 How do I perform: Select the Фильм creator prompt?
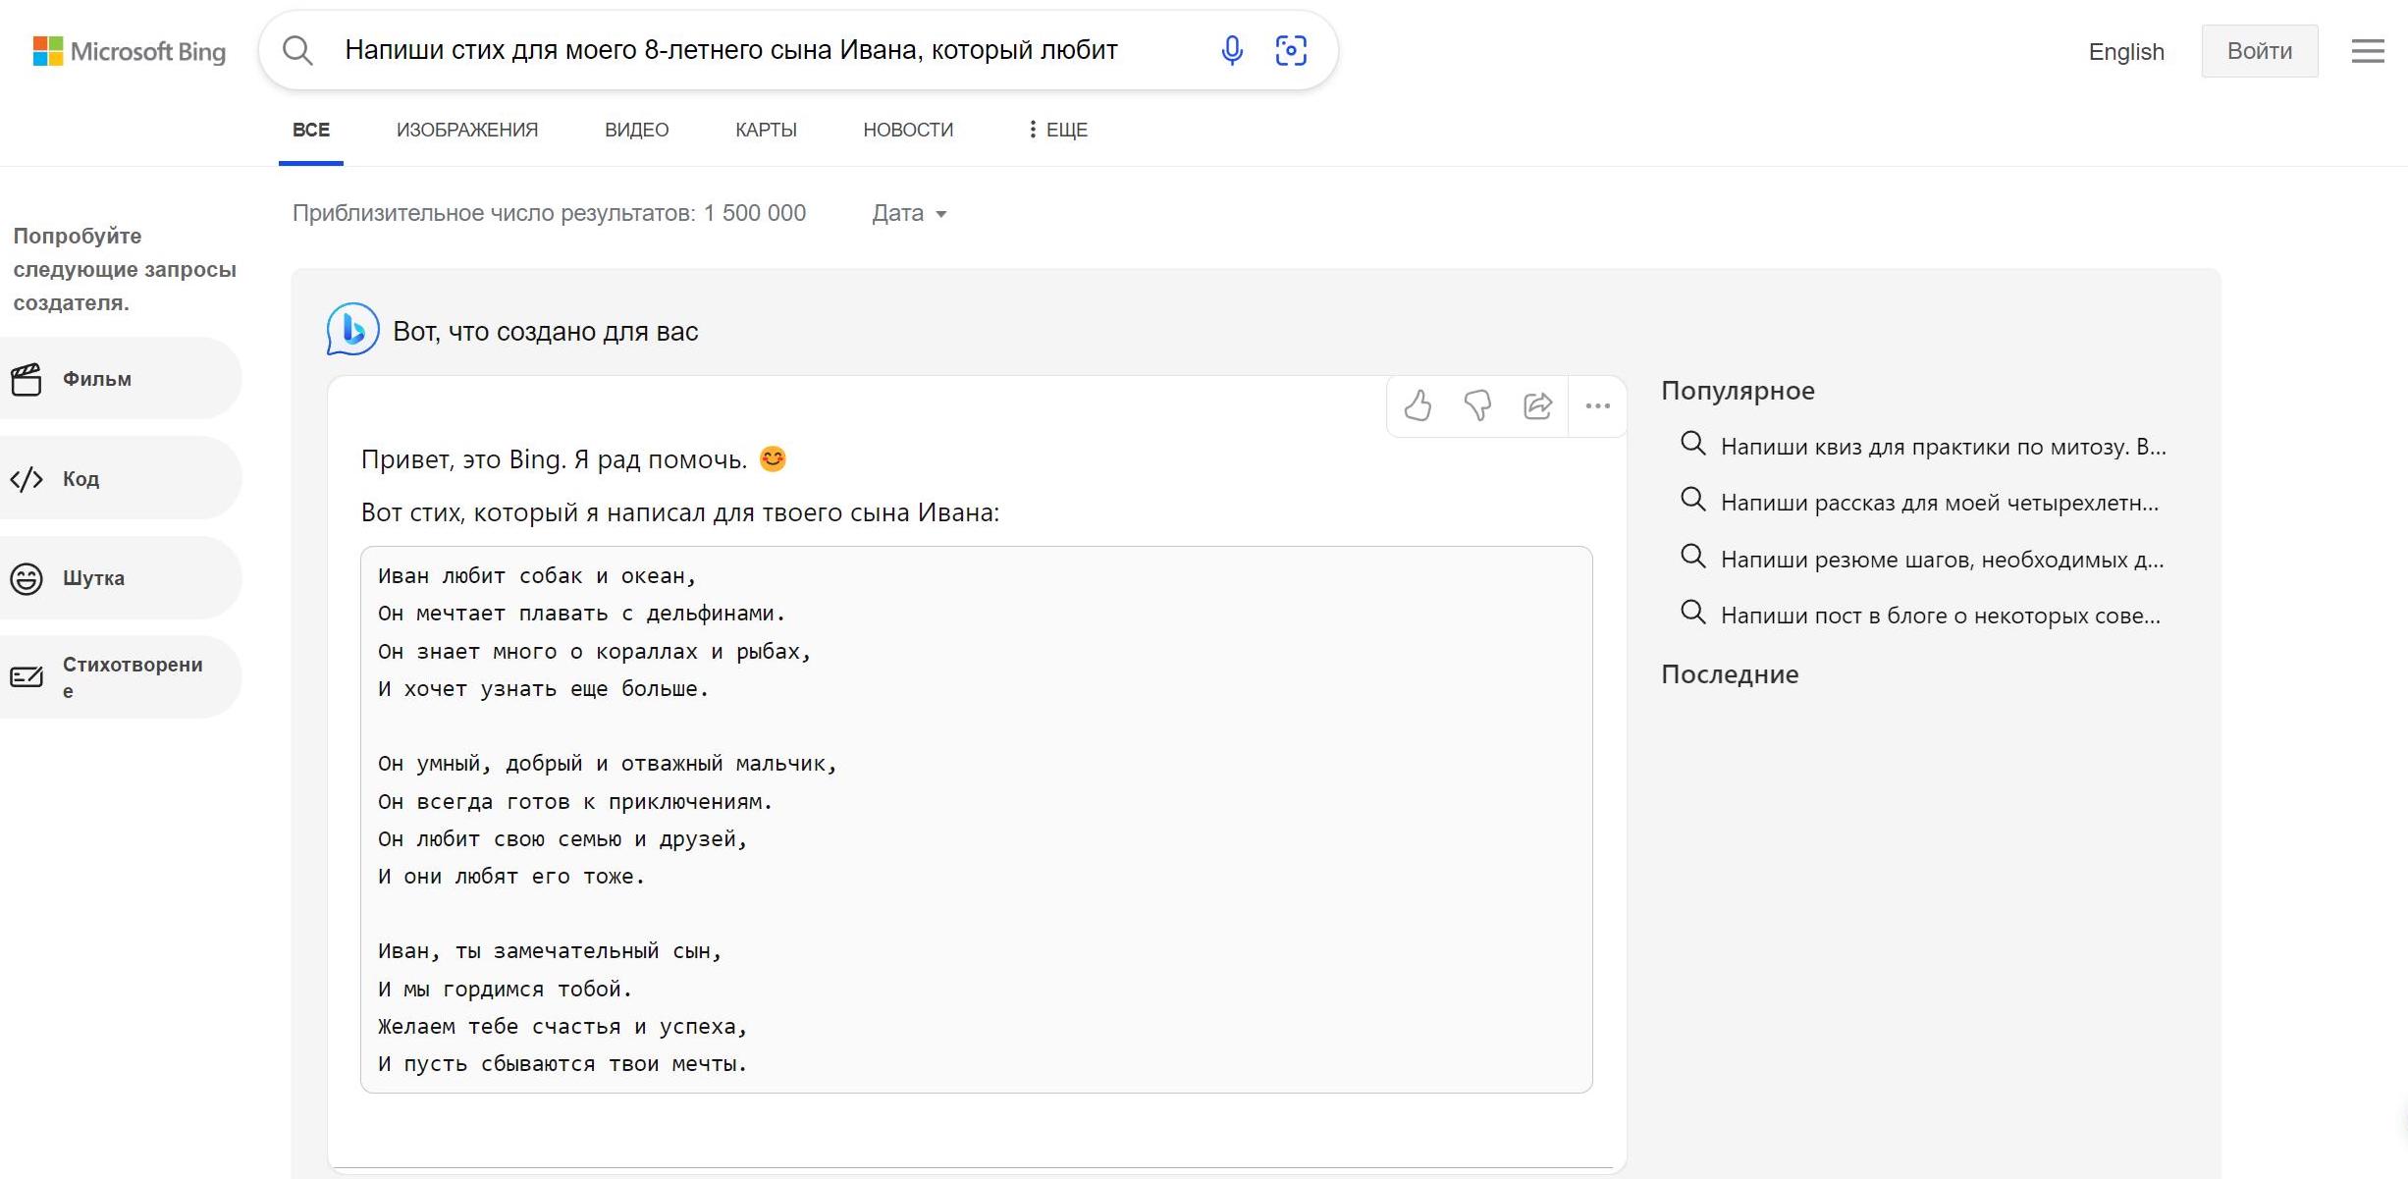[x=96, y=379]
